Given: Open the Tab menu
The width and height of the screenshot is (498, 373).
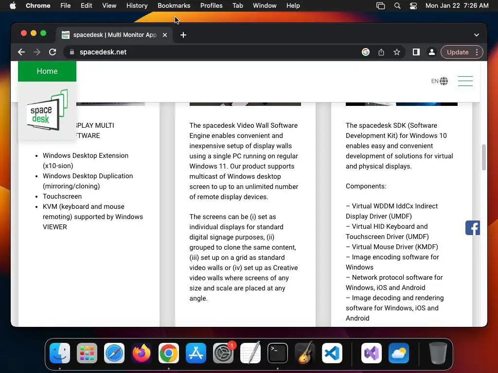Looking at the screenshot, I should (x=237, y=5).
